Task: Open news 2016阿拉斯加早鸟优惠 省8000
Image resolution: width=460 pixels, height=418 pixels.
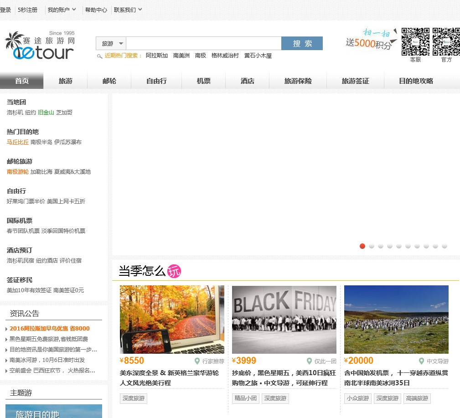Action: (x=50, y=329)
